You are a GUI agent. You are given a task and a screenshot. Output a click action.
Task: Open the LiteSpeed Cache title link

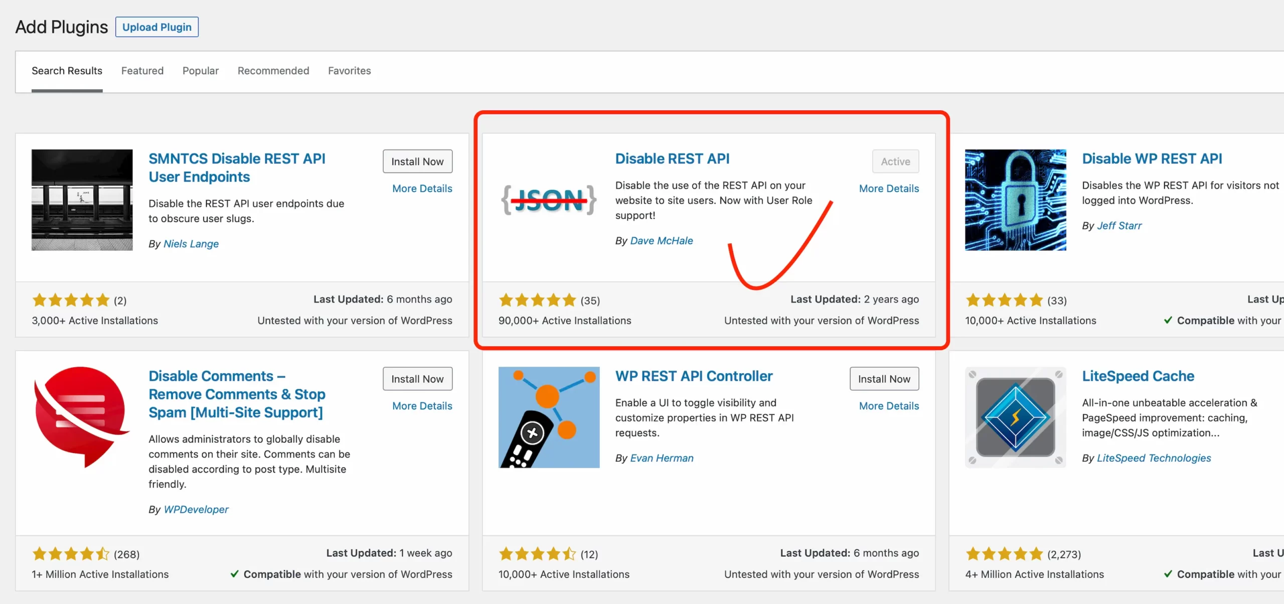pyautogui.click(x=1138, y=376)
